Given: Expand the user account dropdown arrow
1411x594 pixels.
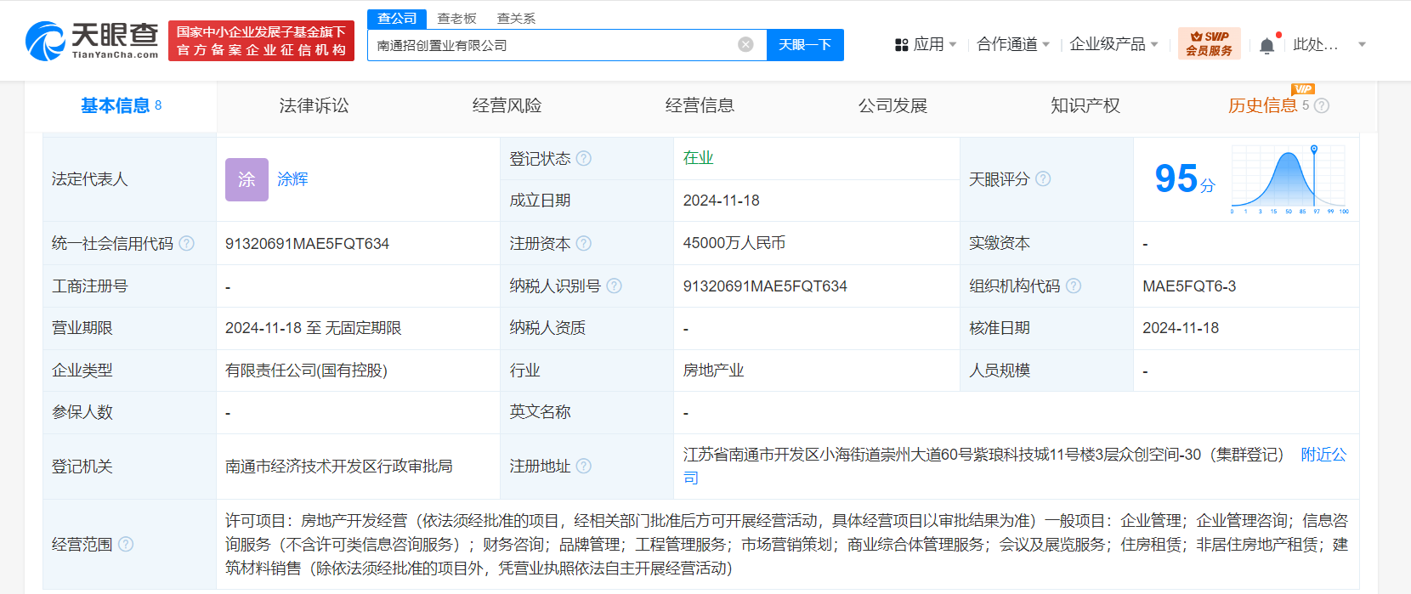Looking at the screenshot, I should point(1362,45).
